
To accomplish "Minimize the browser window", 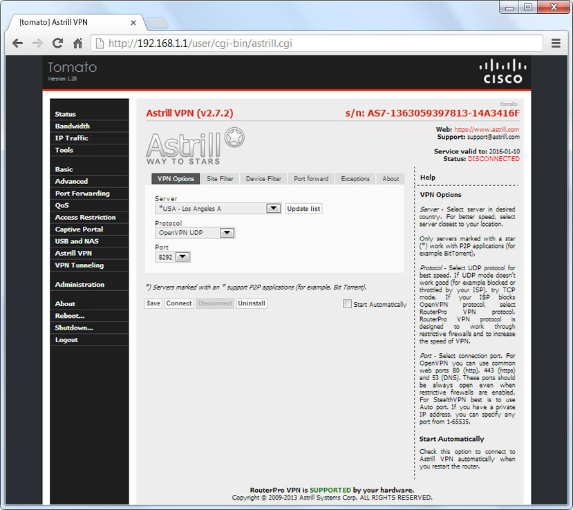I will (x=509, y=8).
